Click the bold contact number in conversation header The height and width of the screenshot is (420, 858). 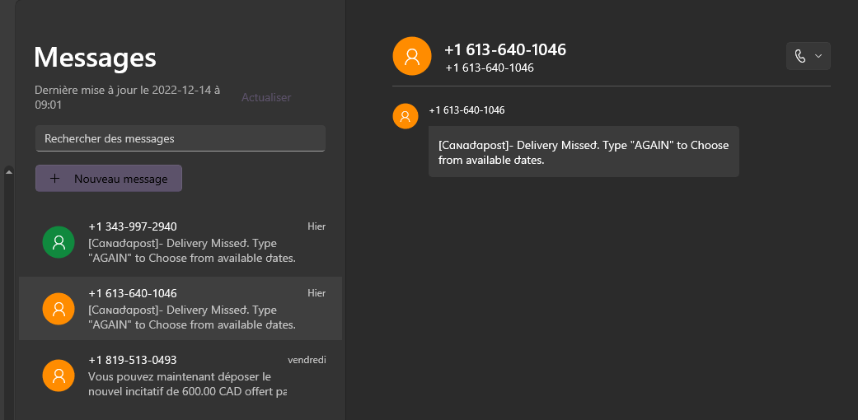click(504, 49)
